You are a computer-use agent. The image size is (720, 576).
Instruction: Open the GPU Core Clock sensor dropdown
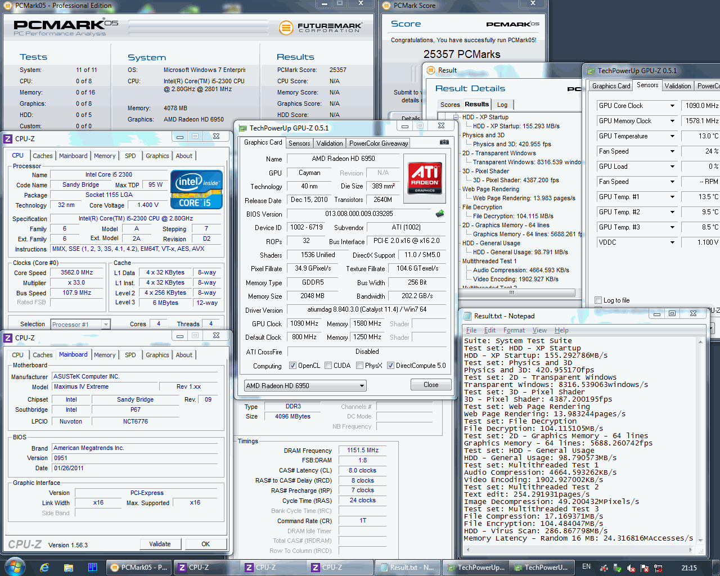672,106
